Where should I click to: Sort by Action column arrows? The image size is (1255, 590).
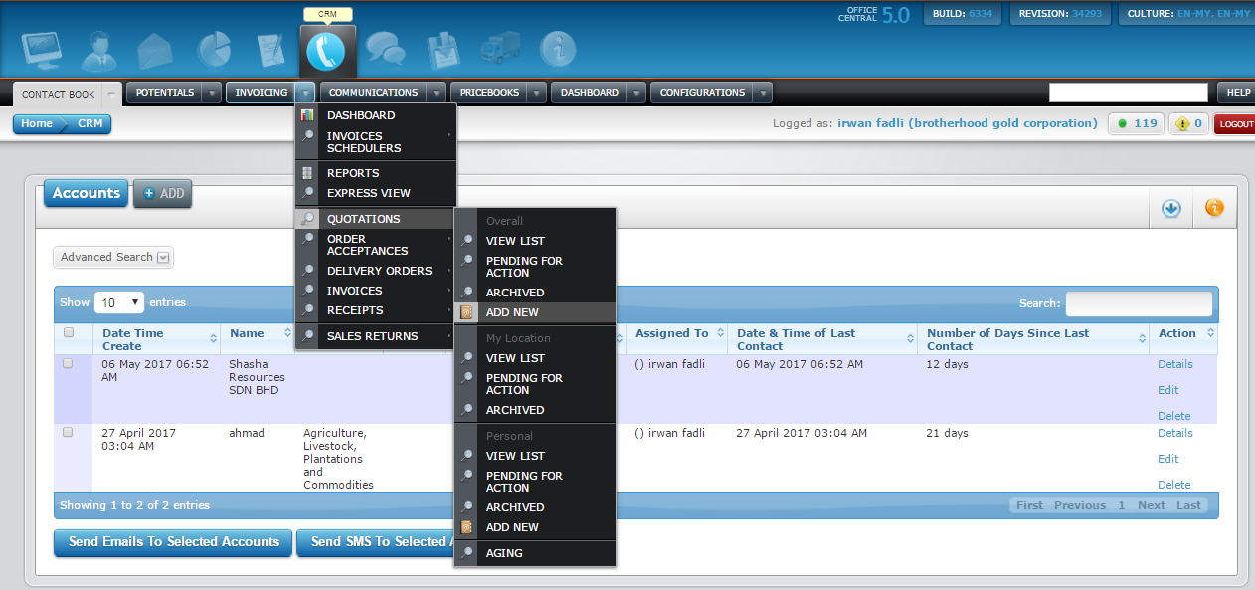(x=1209, y=333)
